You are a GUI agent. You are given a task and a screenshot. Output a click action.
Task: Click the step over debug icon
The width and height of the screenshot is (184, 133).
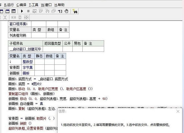41,11
